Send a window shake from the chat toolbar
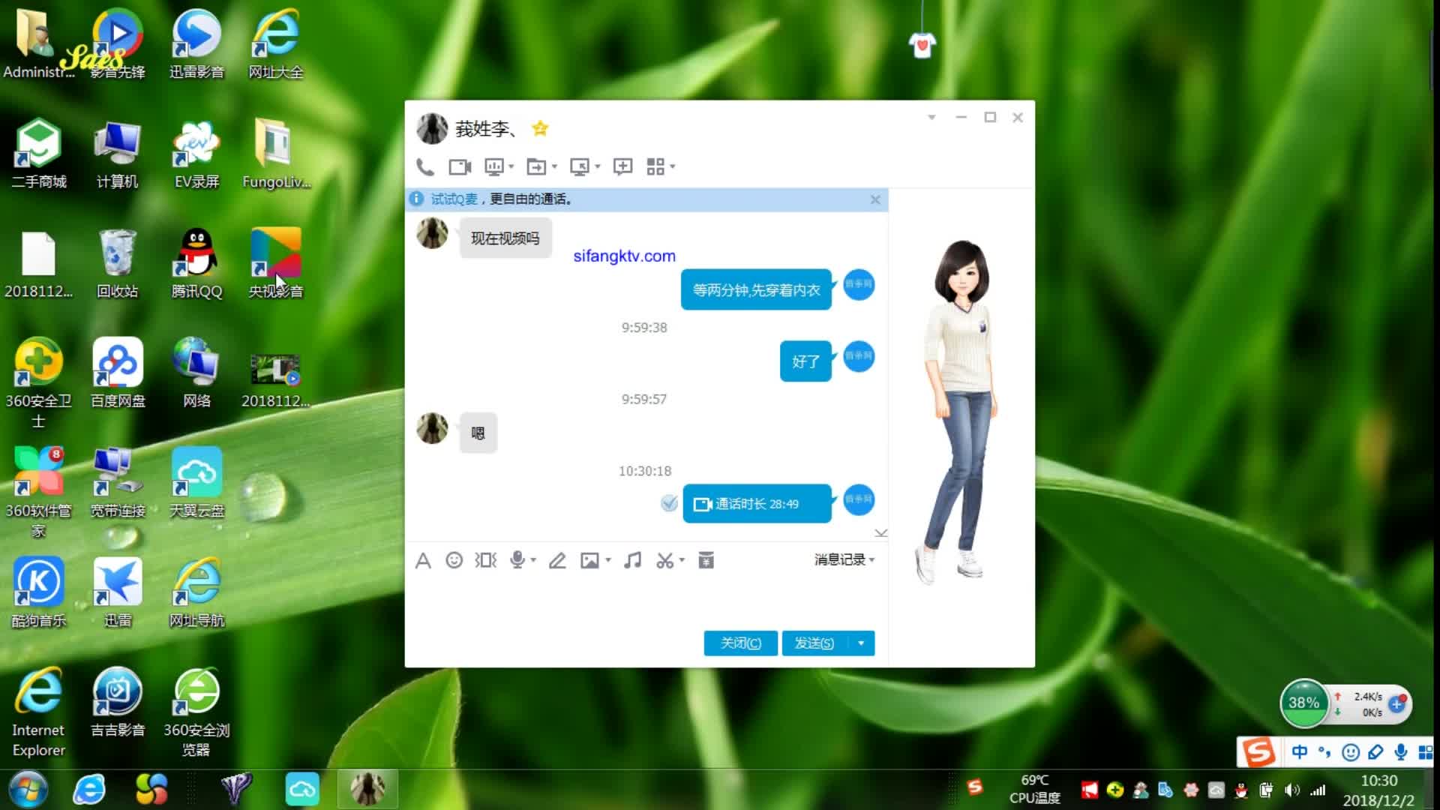Image resolution: width=1440 pixels, height=810 pixels. tap(485, 560)
